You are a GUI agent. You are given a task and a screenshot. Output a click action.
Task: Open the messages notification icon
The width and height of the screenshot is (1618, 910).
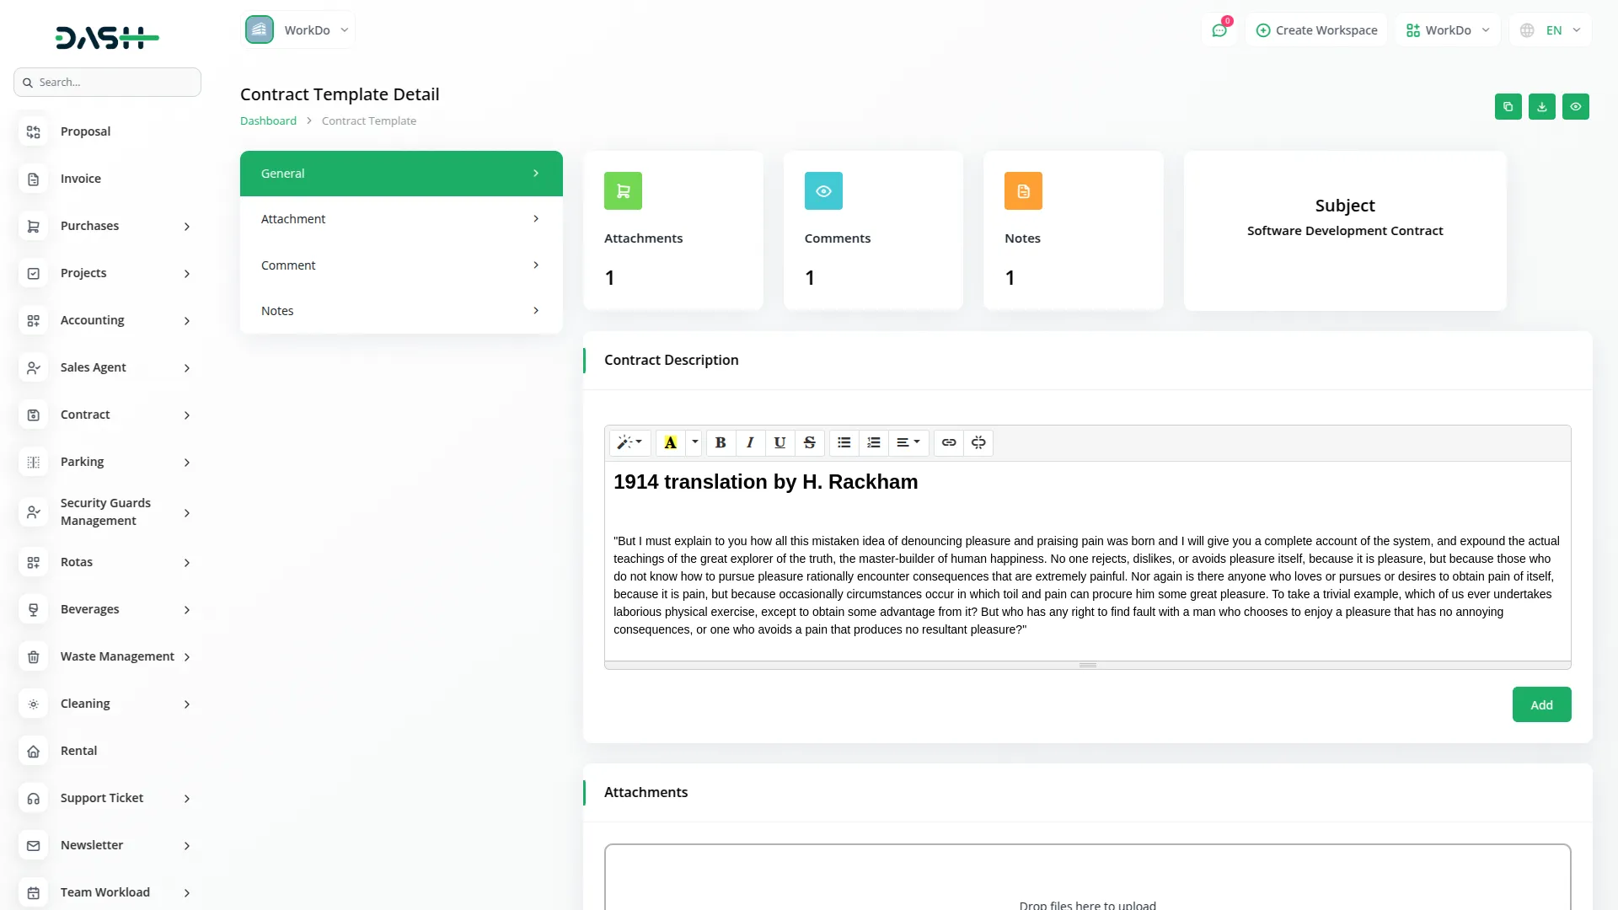(1220, 29)
